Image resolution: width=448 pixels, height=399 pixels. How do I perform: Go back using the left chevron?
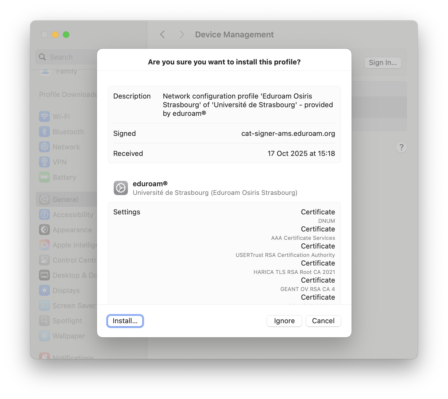[x=163, y=35]
